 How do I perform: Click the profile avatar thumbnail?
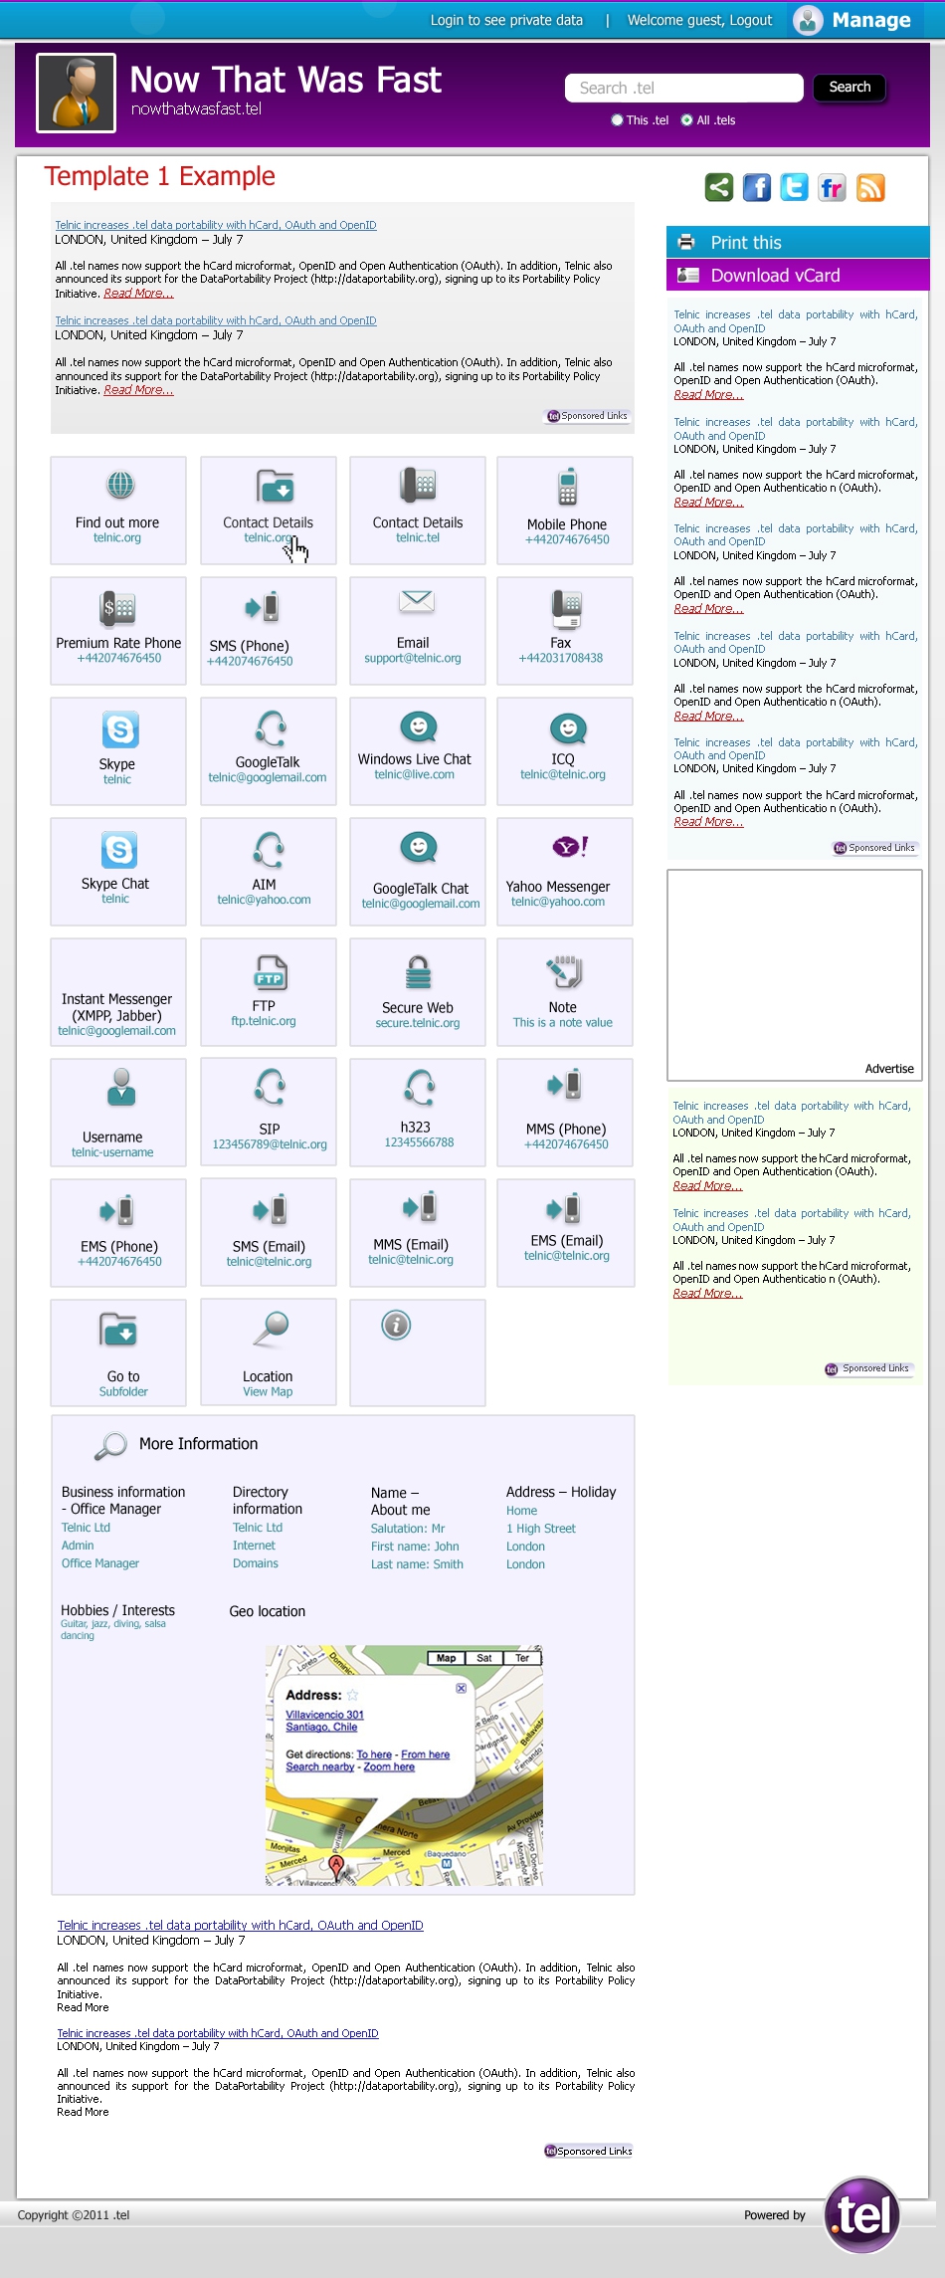77,93
